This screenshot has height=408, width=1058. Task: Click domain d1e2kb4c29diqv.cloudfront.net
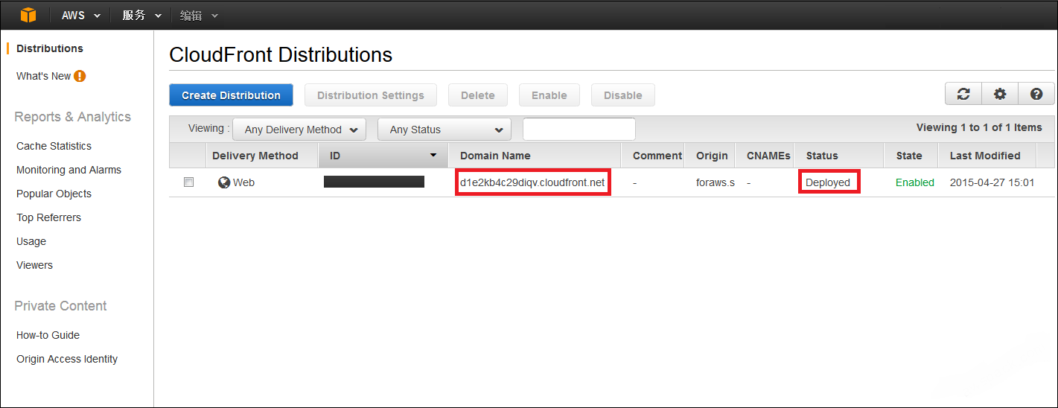point(532,182)
